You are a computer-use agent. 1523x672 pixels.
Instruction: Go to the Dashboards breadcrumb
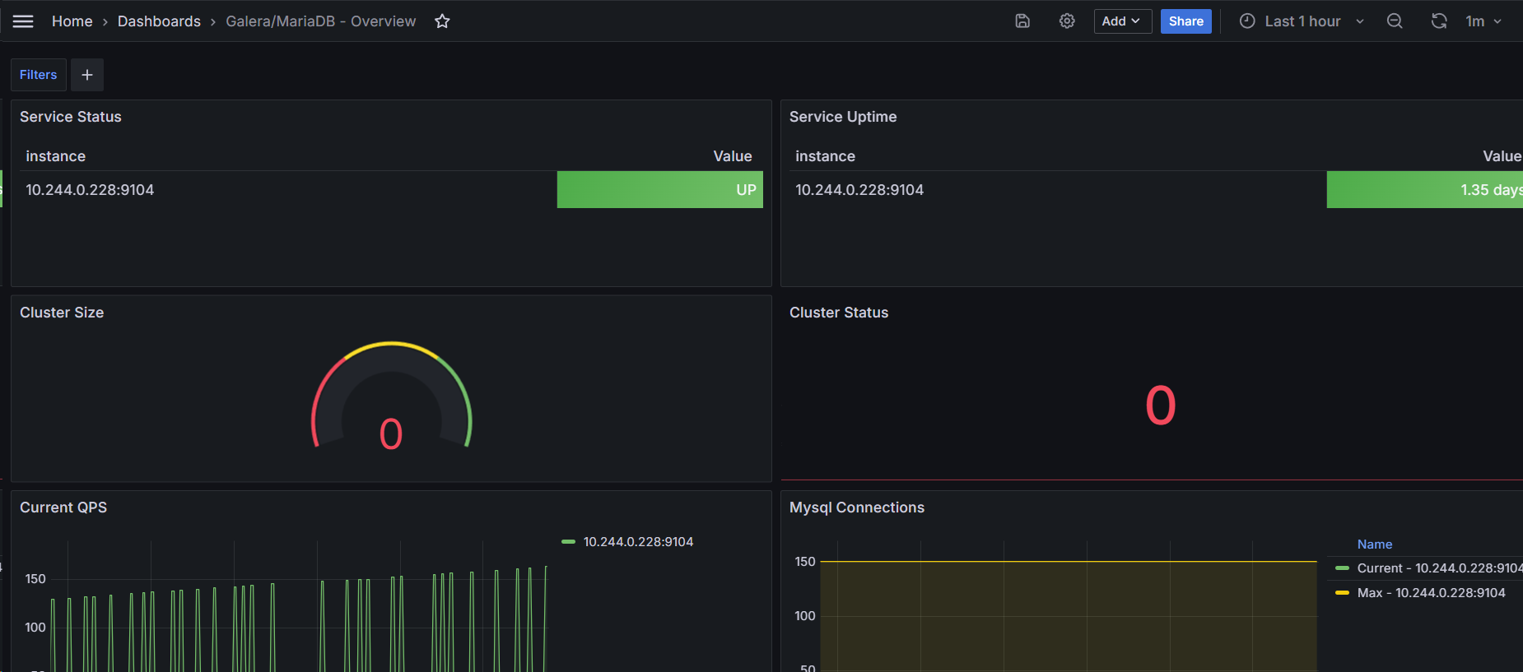pyautogui.click(x=159, y=21)
